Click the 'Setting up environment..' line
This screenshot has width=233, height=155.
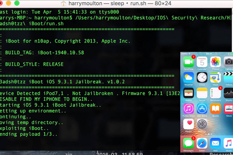click(x=33, y=111)
